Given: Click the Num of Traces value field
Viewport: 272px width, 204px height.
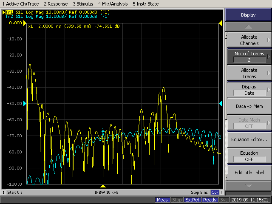Looking at the screenshot, I should pos(249,60).
